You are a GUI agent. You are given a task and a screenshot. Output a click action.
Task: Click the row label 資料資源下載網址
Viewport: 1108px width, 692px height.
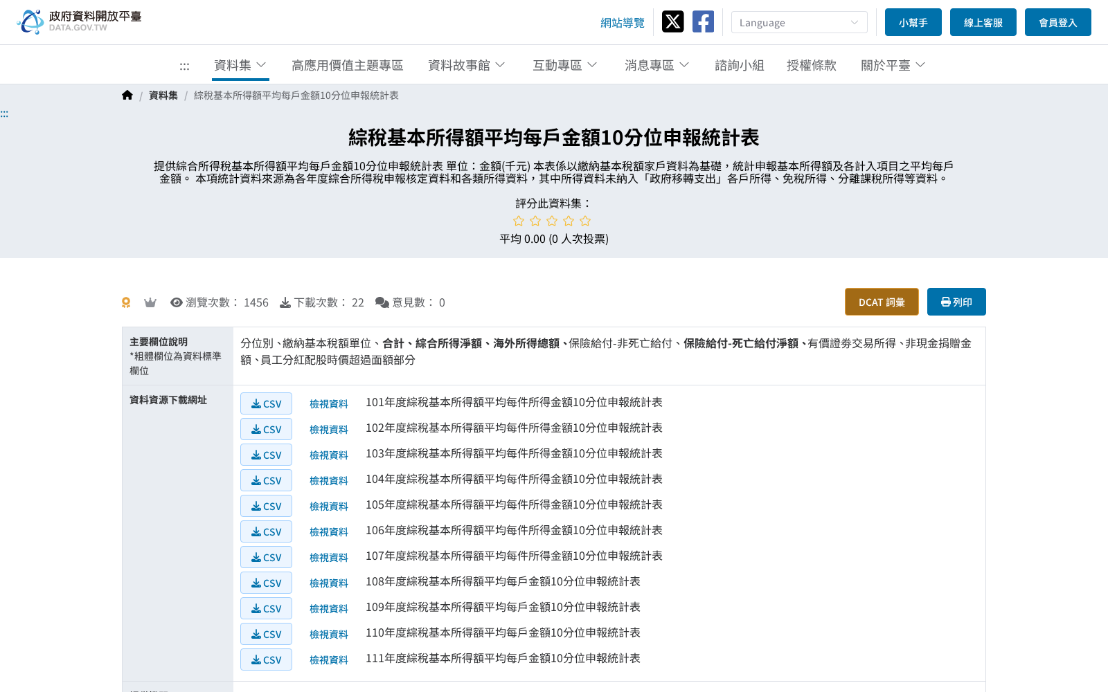168,400
